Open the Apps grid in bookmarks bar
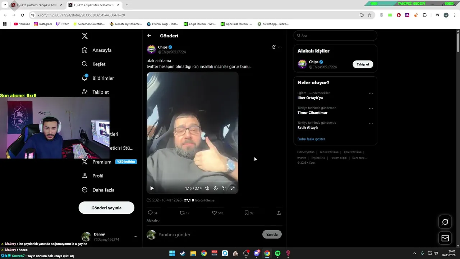Screen dimensions: 460x259 pos(5,24)
